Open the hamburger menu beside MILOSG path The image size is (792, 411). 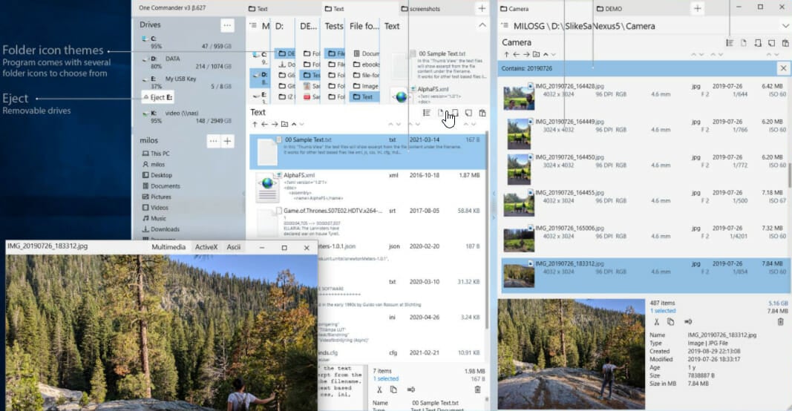505,26
